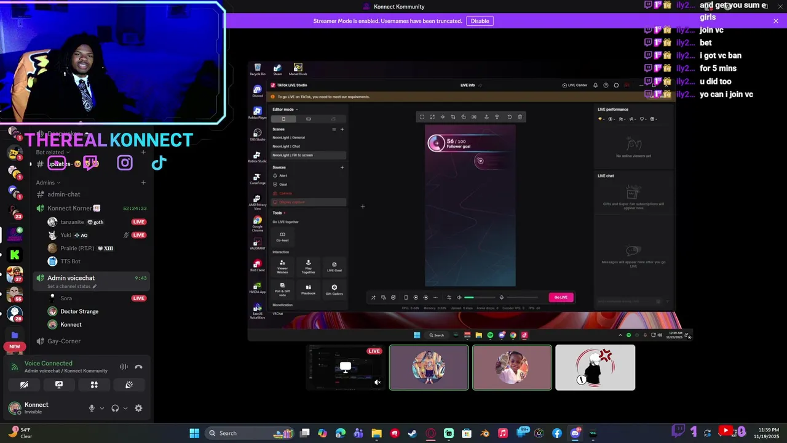The height and width of the screenshot is (443, 787).
Task: Open Editor mode dropdown in TikTok Studio
Action: click(x=285, y=110)
